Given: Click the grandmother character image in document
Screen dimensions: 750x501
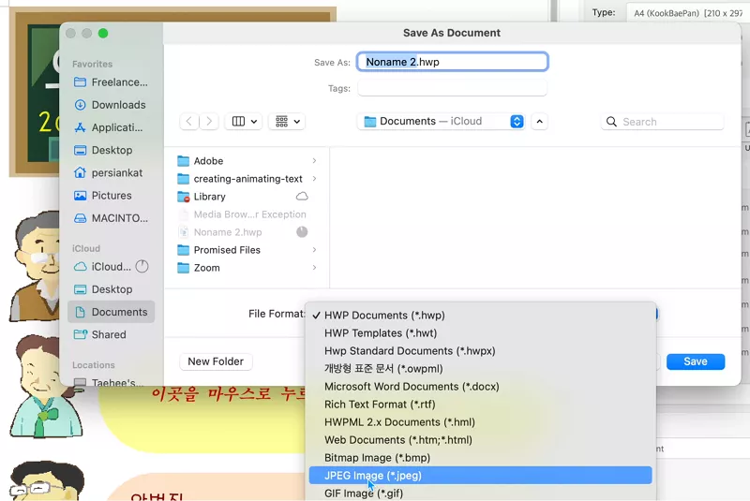Looking at the screenshot, I should (46, 386).
